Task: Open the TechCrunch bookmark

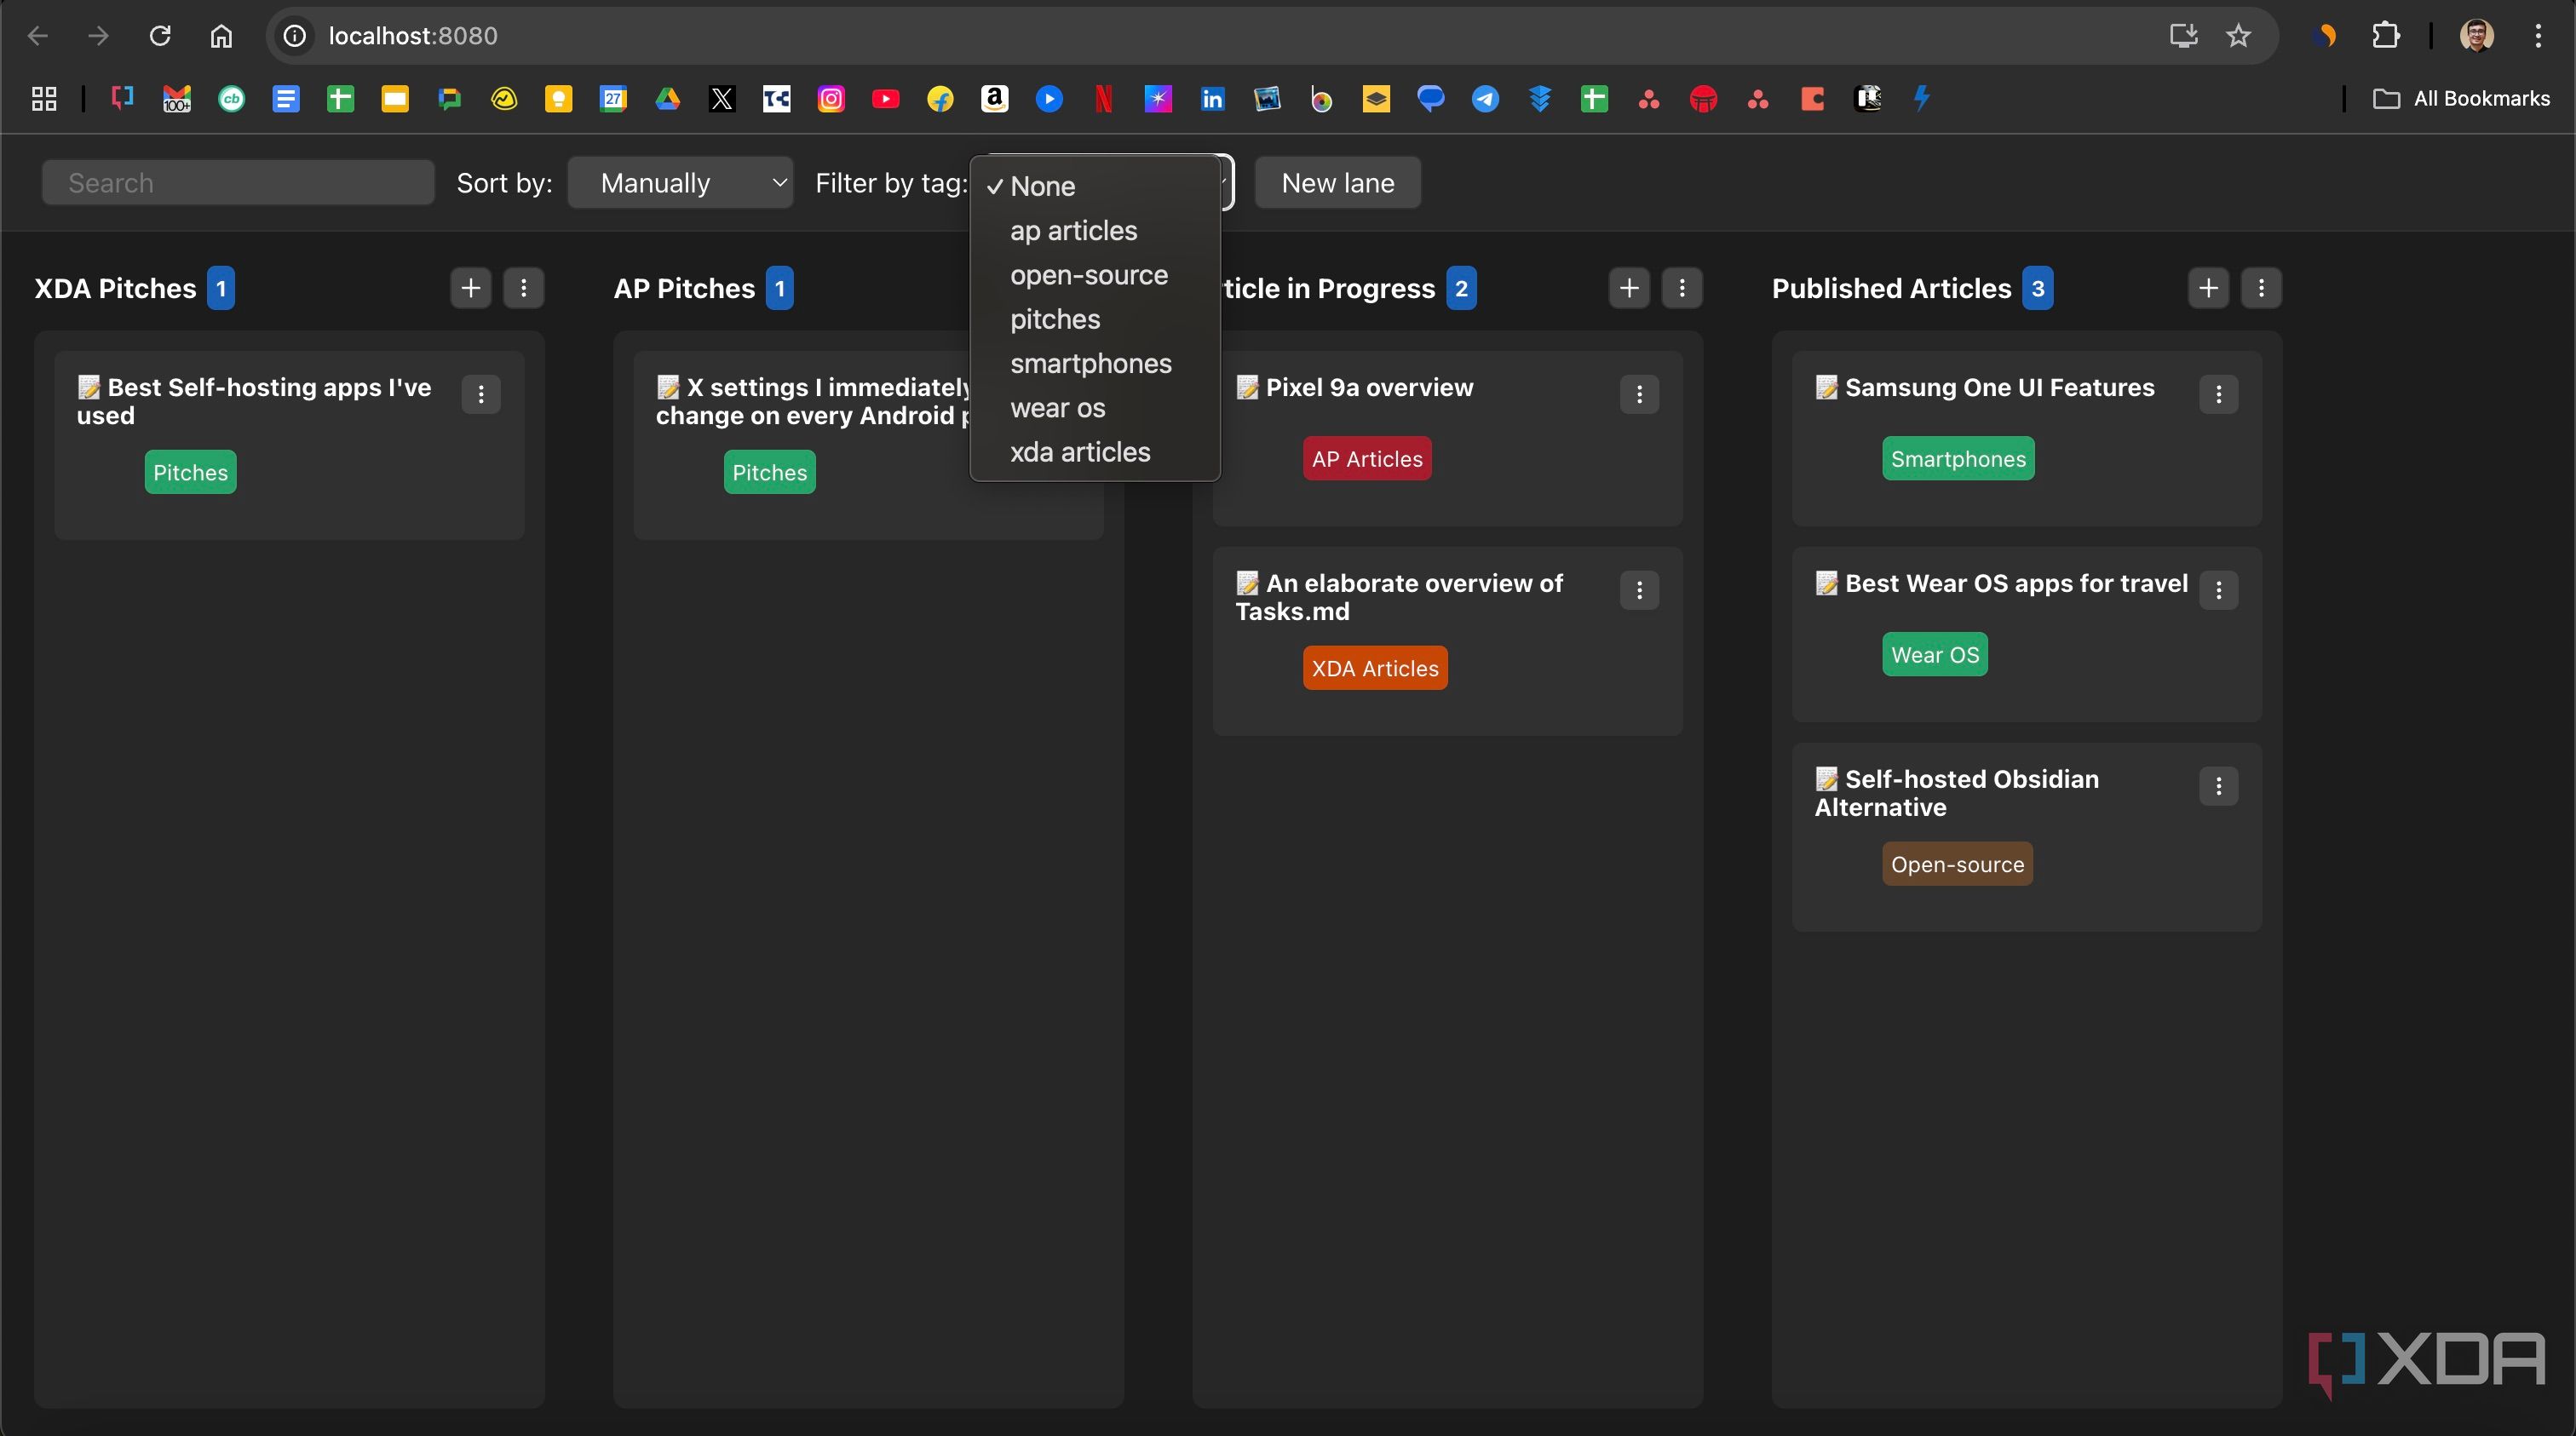Action: 777,98
